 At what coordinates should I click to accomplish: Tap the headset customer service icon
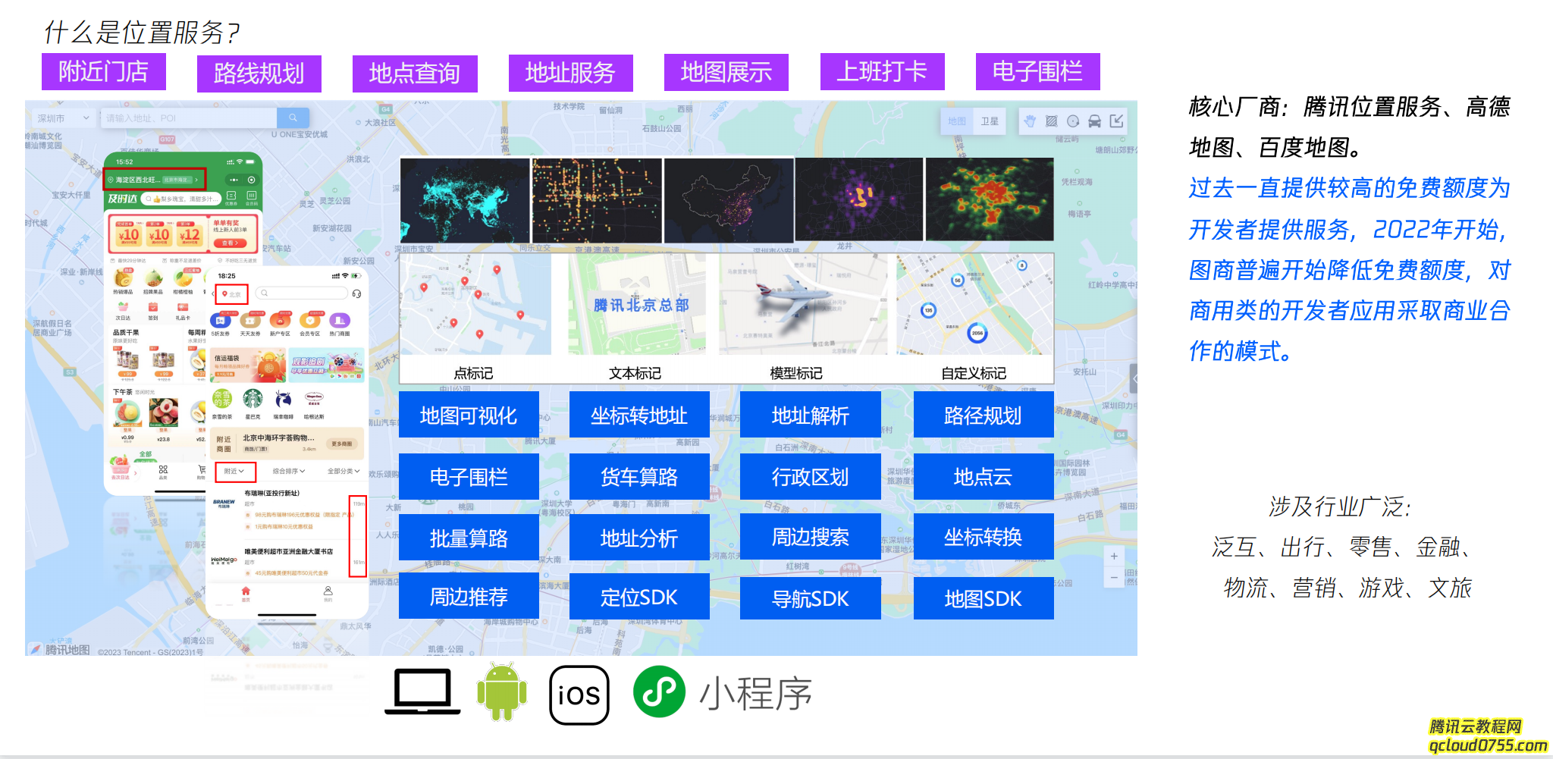click(x=356, y=293)
